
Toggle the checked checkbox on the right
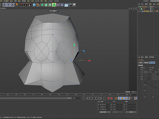point(153,67)
